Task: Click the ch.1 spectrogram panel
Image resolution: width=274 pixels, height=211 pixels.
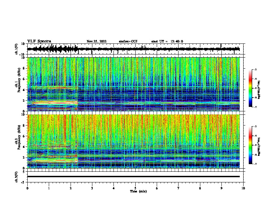Action: (x=134, y=84)
